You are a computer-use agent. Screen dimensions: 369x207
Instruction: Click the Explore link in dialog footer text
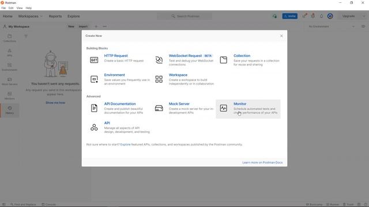click(x=126, y=144)
